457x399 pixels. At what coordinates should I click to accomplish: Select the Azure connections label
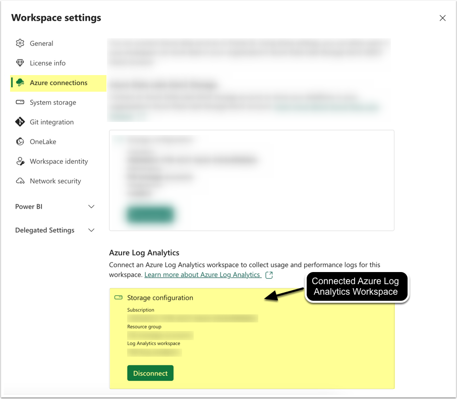(59, 83)
